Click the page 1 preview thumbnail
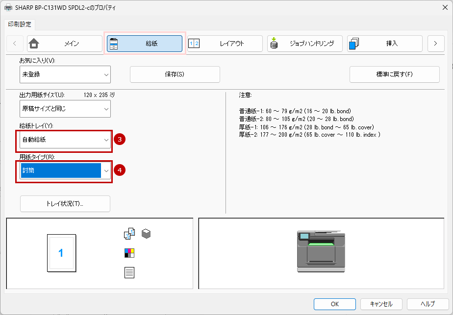Viewport: 453px width, 315px height. (x=61, y=253)
